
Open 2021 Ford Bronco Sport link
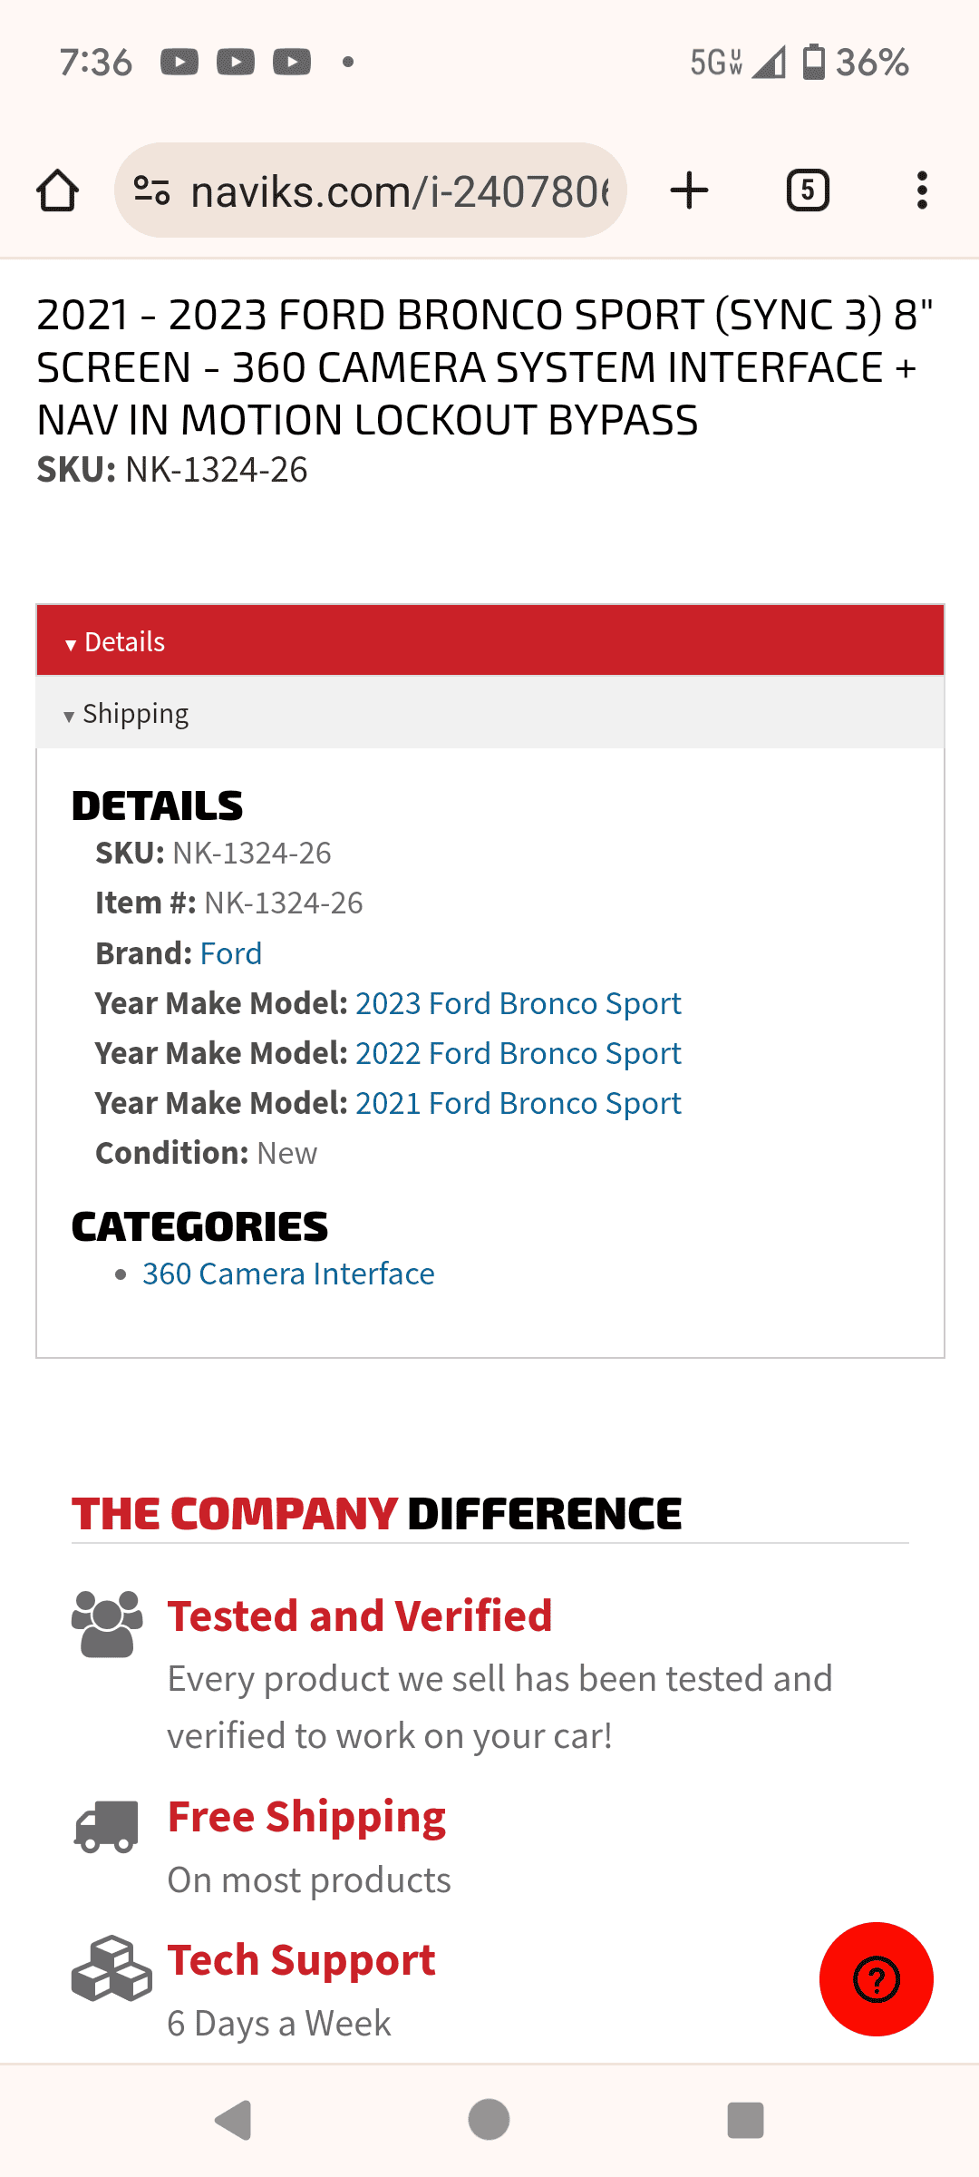[x=518, y=1103]
